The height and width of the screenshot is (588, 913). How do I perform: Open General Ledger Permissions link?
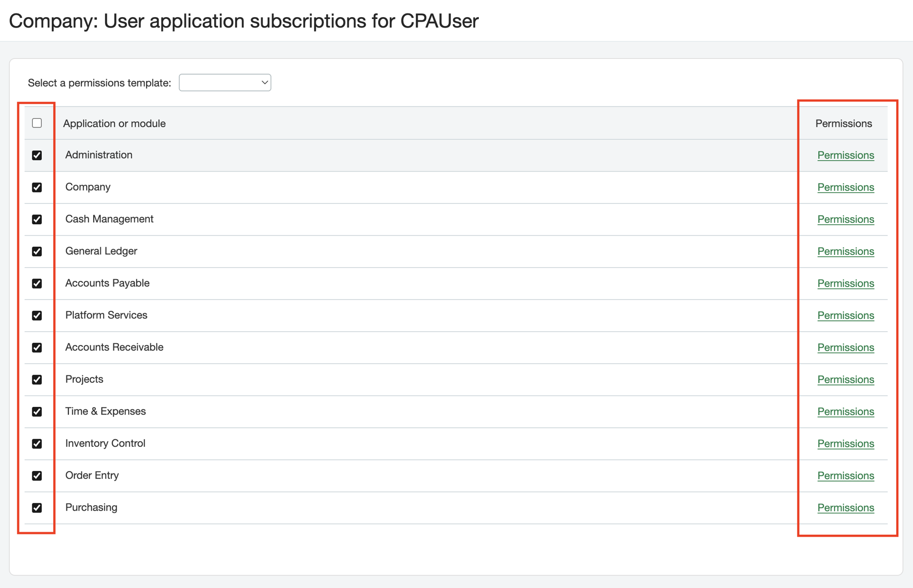[845, 251]
